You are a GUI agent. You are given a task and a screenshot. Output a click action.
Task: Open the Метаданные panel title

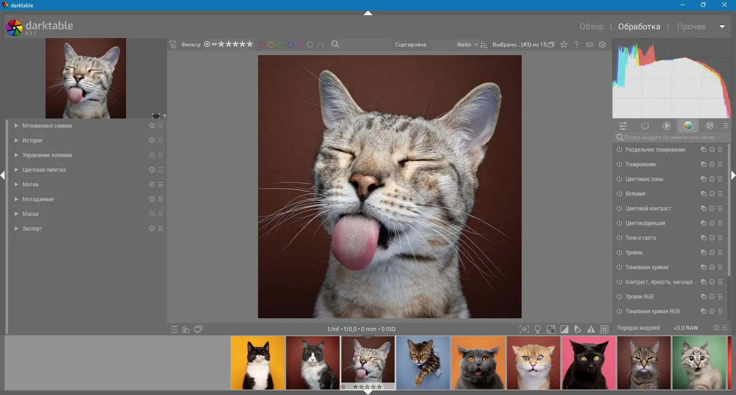point(38,199)
